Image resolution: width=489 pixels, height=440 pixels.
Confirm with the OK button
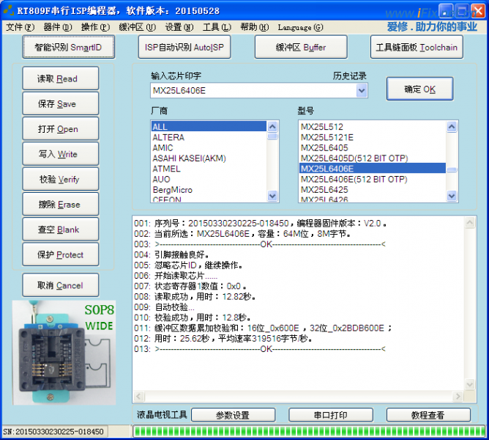(419, 89)
